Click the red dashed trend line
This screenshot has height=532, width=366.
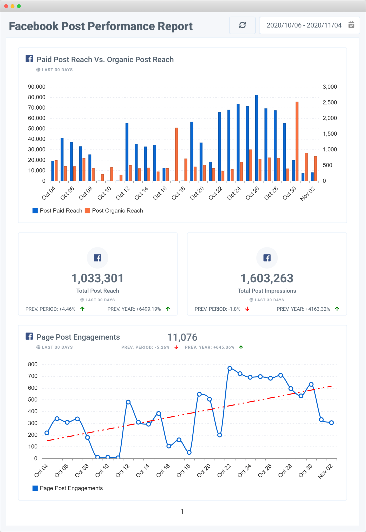click(x=189, y=414)
